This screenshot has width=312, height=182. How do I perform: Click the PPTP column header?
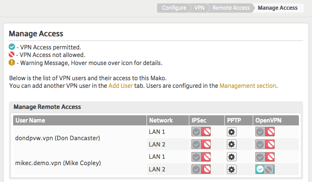(x=239, y=120)
